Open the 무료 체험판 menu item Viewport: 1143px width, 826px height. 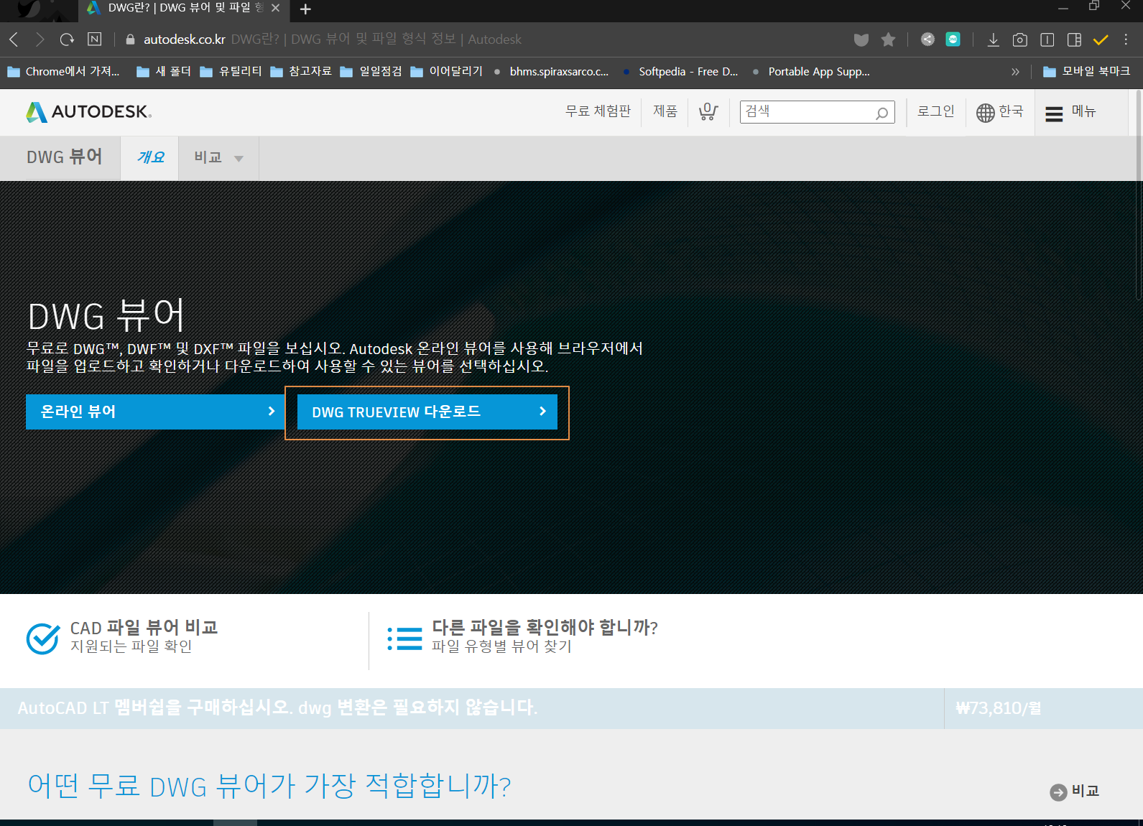[x=598, y=111]
